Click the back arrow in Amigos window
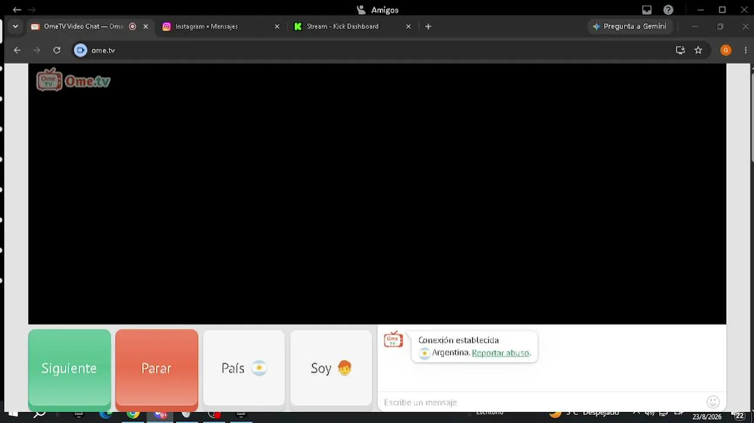The width and height of the screenshot is (754, 423). [17, 10]
